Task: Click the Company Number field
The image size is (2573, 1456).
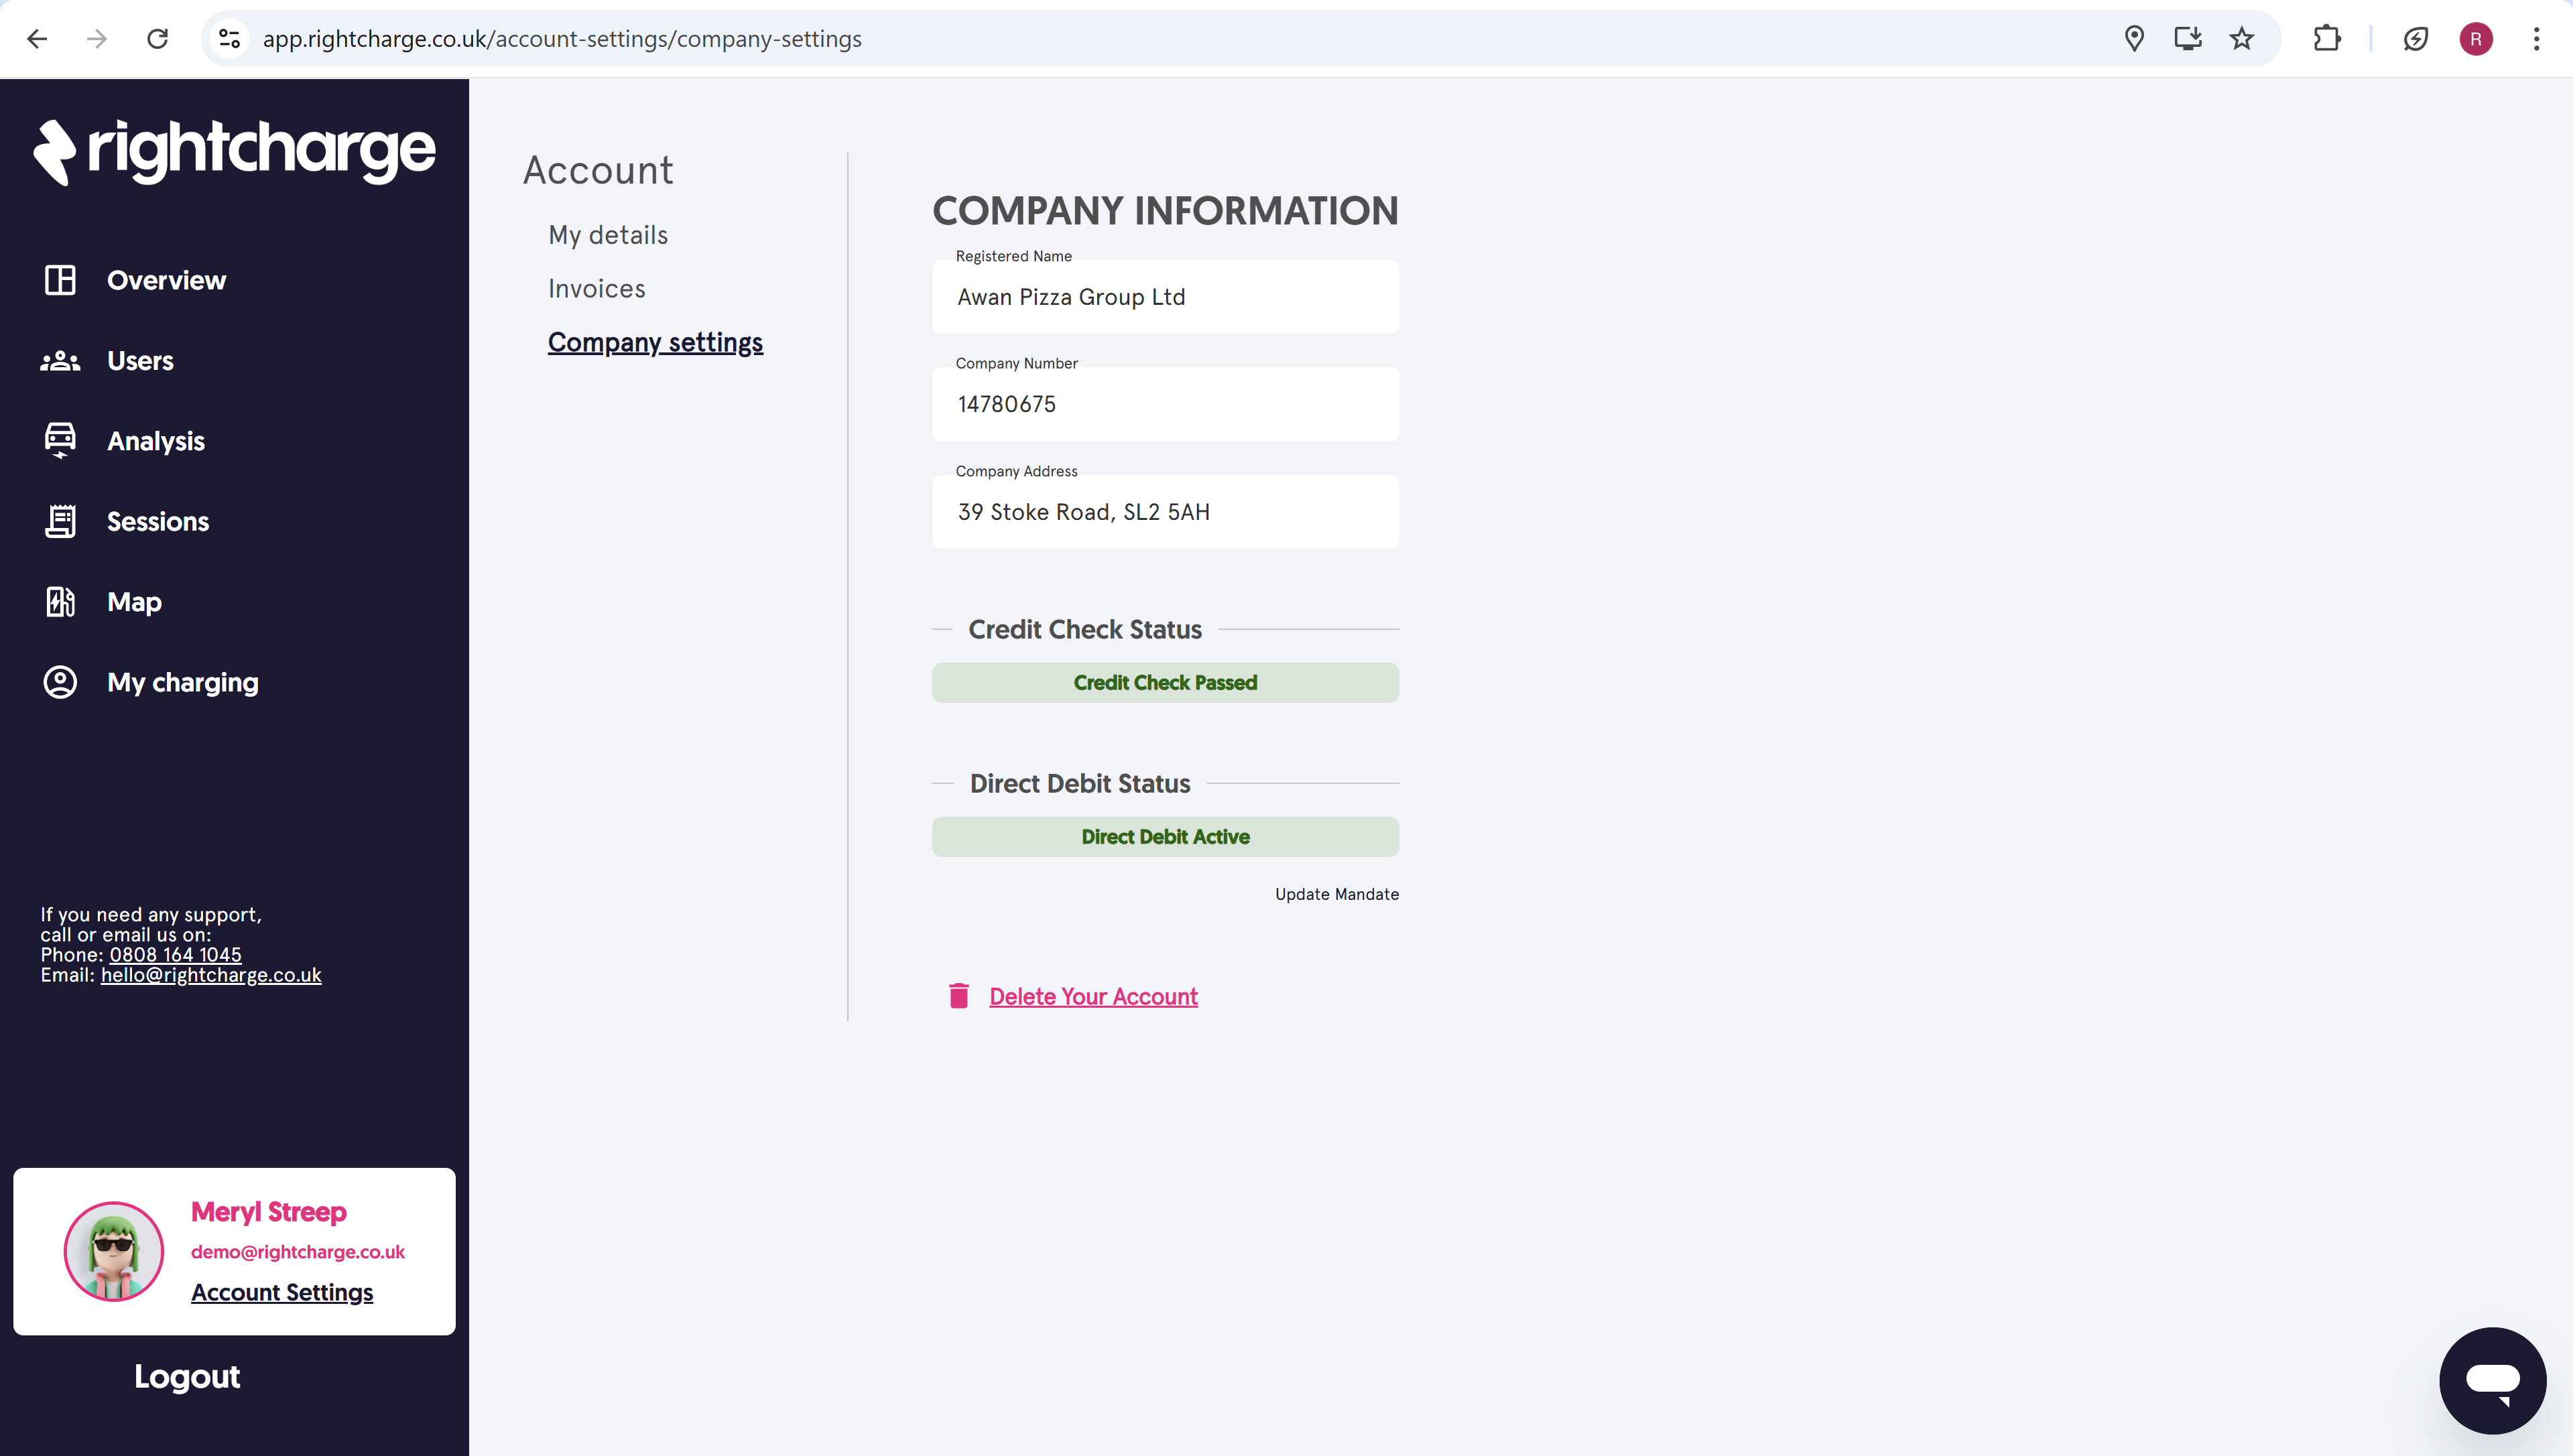Action: (1165, 404)
